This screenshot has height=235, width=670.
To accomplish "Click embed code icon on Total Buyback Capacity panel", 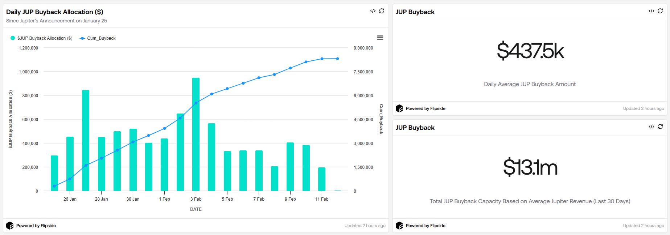I will [x=651, y=127].
